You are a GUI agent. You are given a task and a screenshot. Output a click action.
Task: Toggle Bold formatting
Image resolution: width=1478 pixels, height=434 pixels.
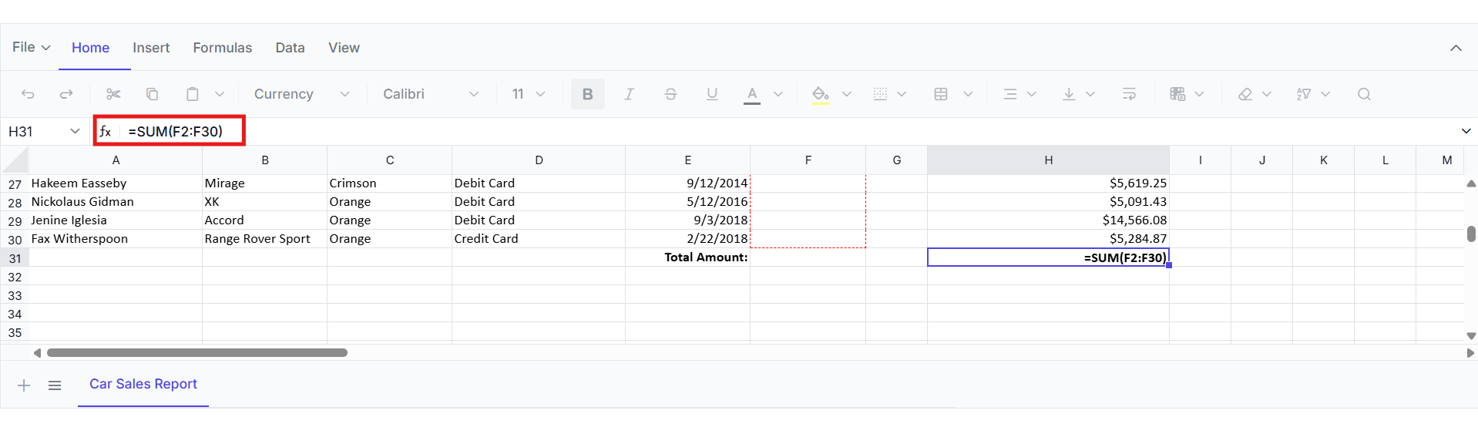point(588,94)
